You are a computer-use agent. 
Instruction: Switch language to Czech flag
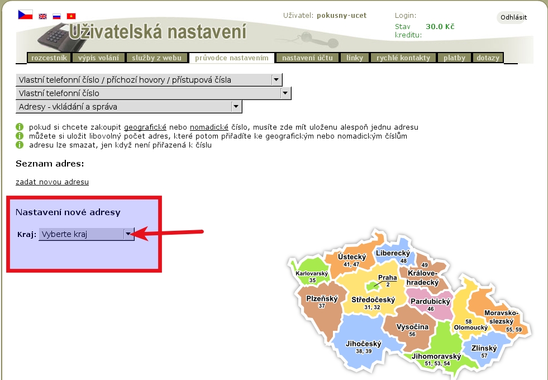[25, 15]
